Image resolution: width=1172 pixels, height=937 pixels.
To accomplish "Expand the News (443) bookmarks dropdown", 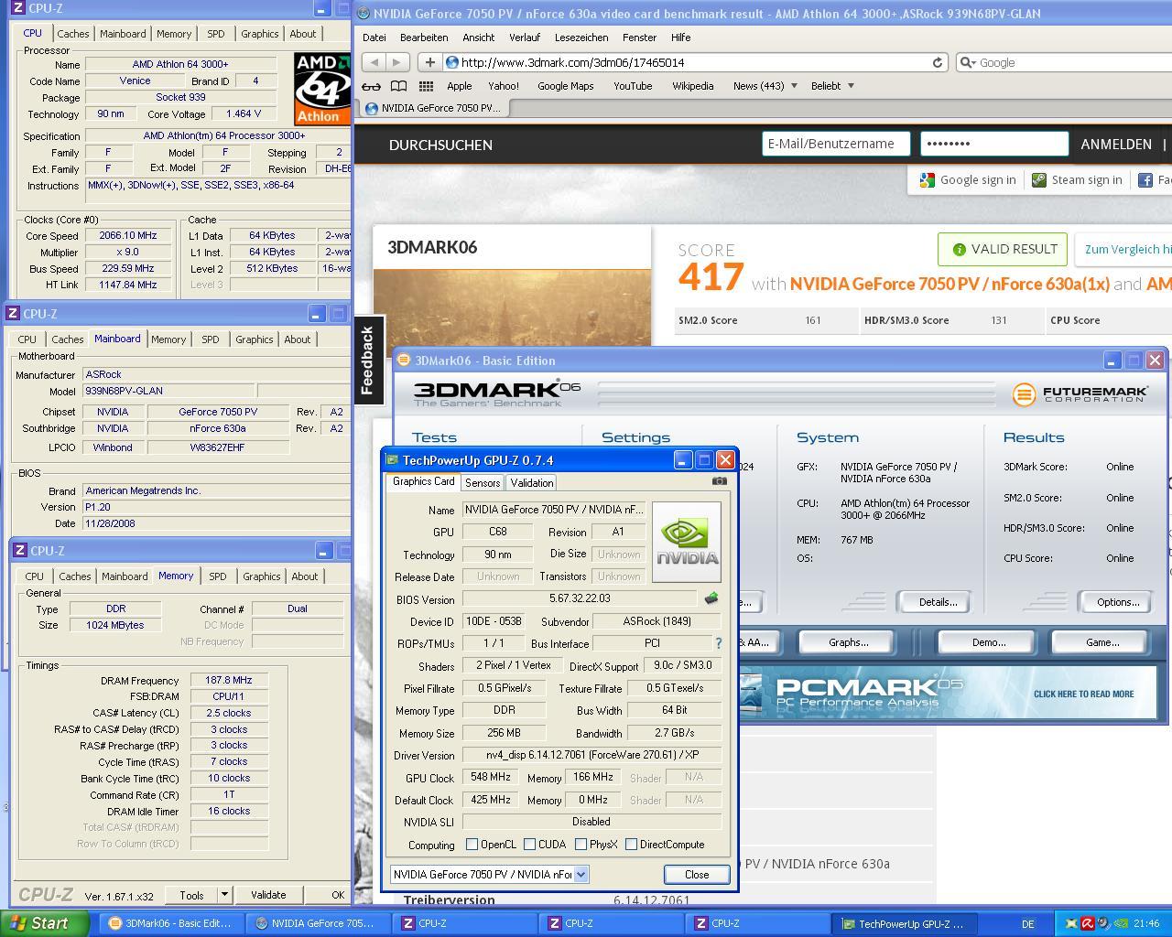I will (x=793, y=86).
